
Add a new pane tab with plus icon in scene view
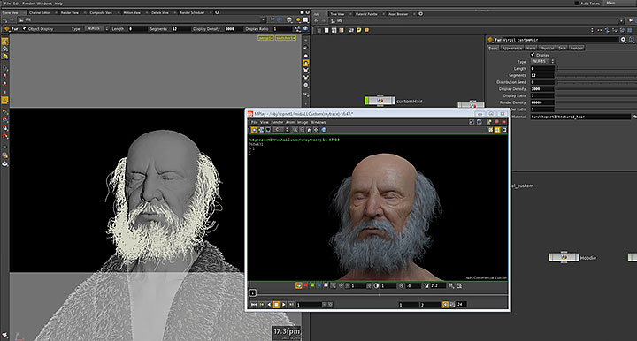218,12
